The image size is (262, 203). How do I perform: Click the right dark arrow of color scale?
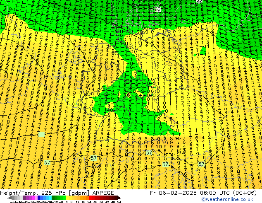point(119,198)
